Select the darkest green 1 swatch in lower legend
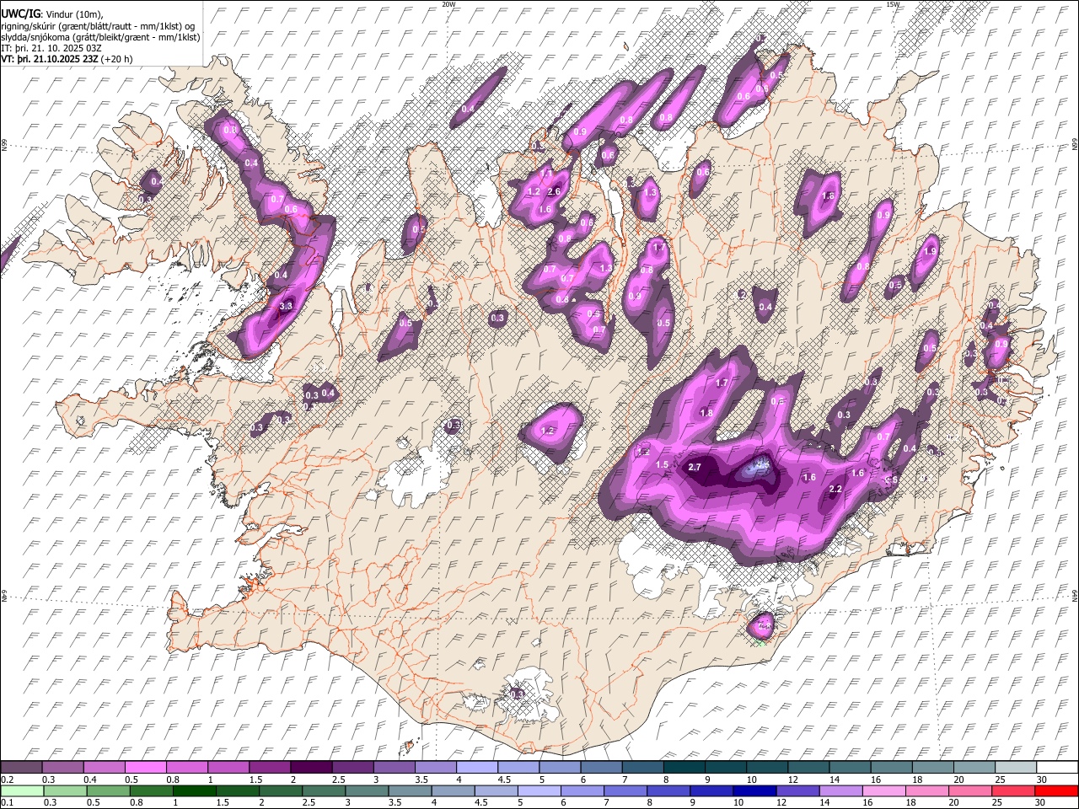Viewport: 1079px width, 809px height. [x=194, y=790]
